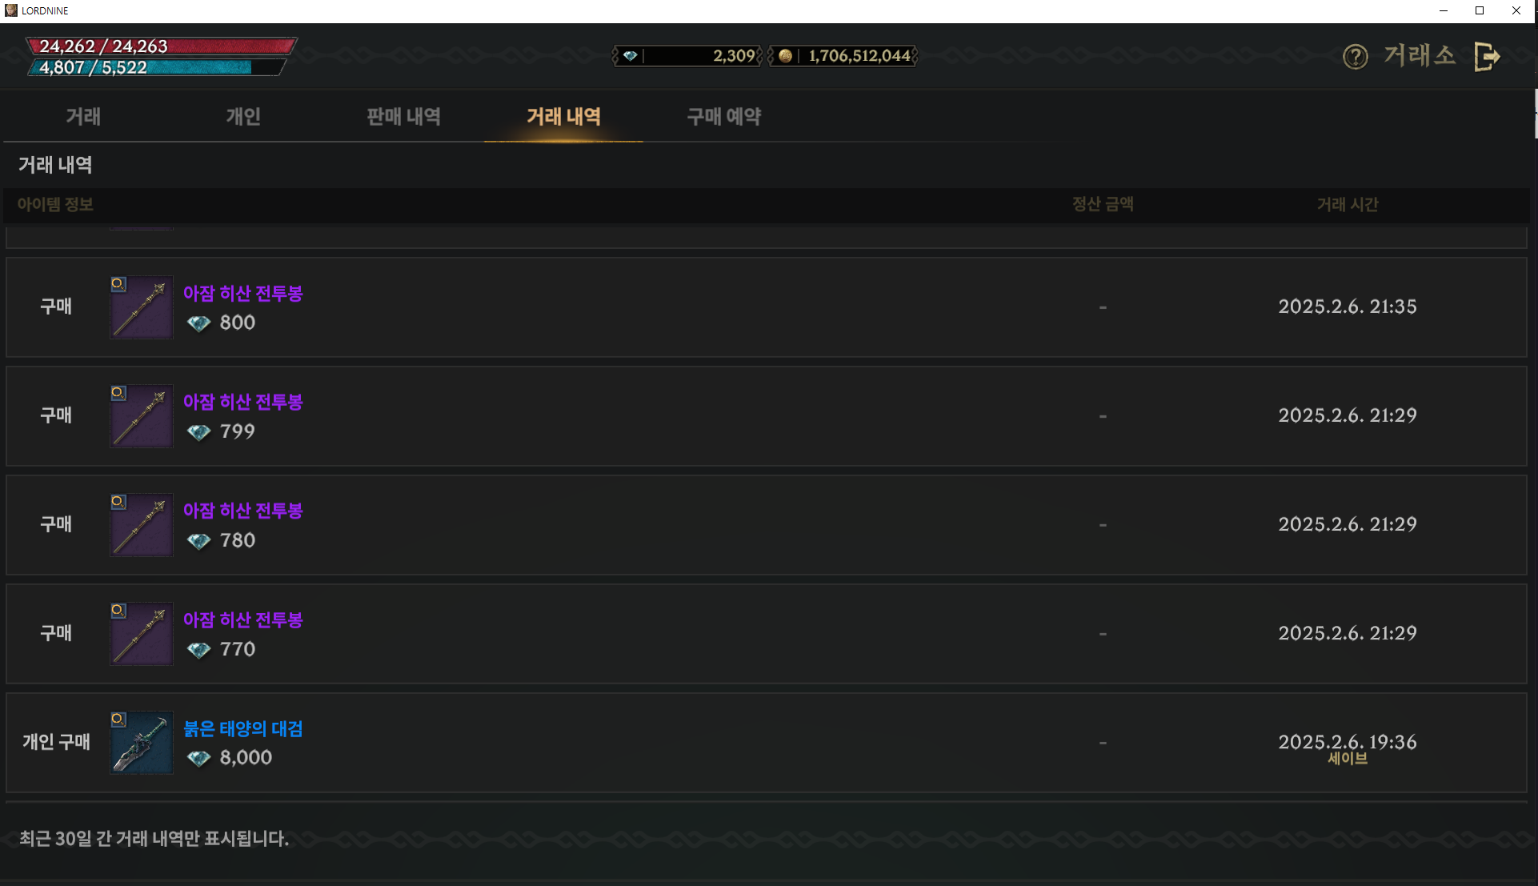This screenshot has width=1538, height=886.
Task: Click the 최근 30일 간 notice text
Action: pyautogui.click(x=154, y=839)
